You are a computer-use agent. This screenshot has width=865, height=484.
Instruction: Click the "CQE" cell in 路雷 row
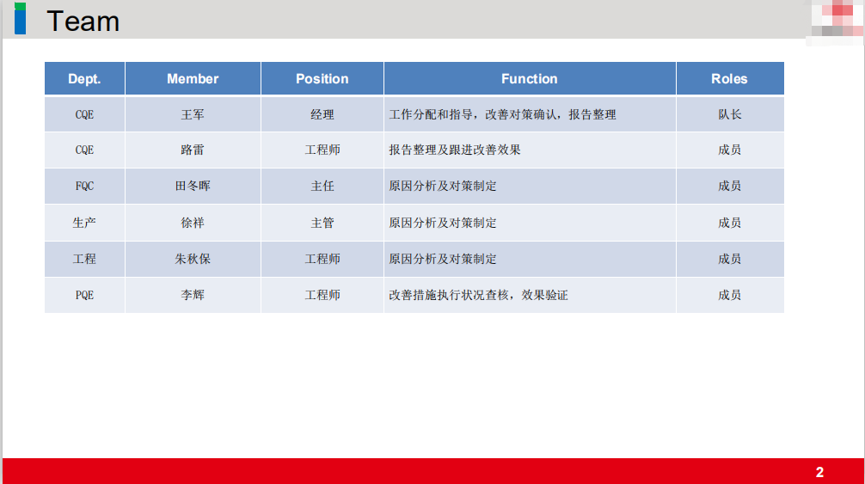[x=84, y=150]
